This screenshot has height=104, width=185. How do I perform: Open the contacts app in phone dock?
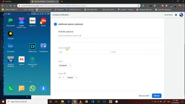pyautogui.click(x=43, y=88)
